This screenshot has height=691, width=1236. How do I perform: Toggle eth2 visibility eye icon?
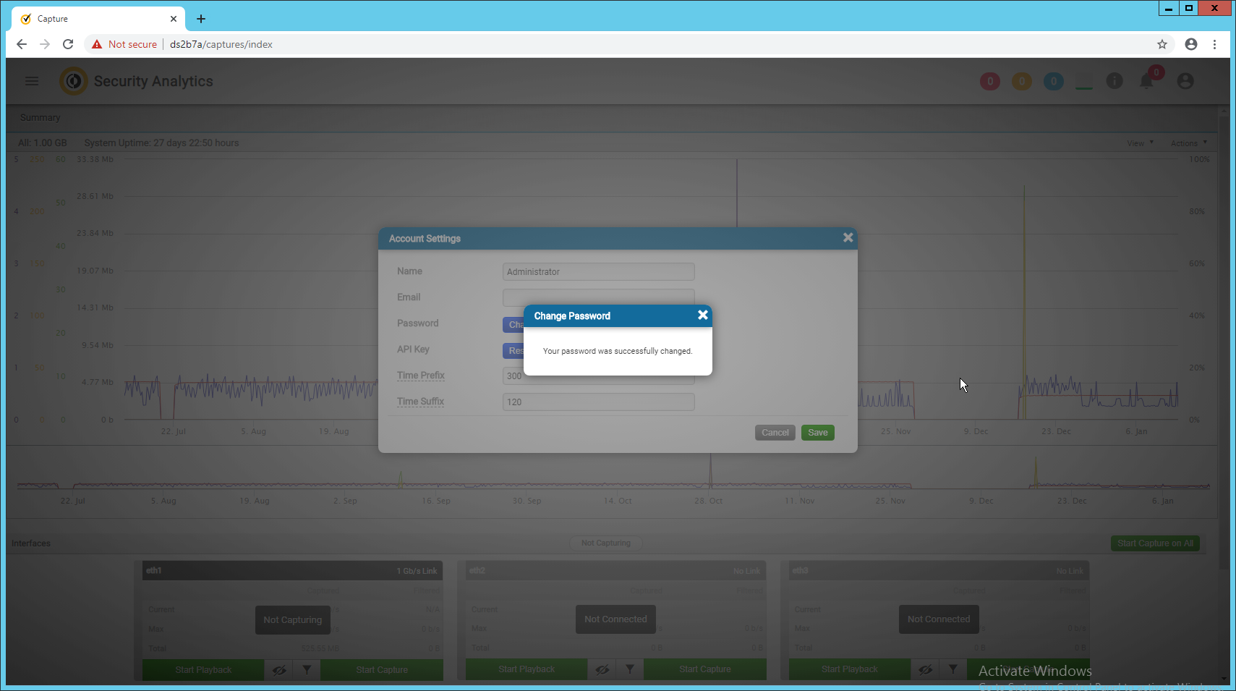click(x=602, y=670)
